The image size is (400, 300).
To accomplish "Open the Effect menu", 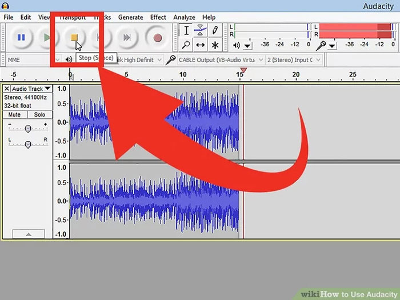I will [x=158, y=17].
